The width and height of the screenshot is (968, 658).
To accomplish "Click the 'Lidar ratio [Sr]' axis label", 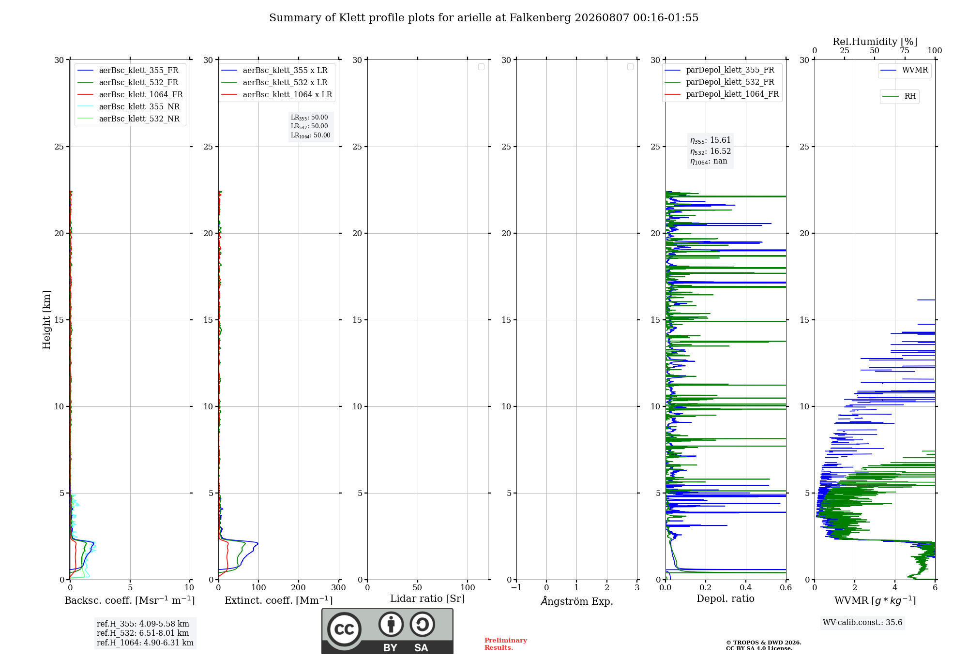I will [x=427, y=599].
